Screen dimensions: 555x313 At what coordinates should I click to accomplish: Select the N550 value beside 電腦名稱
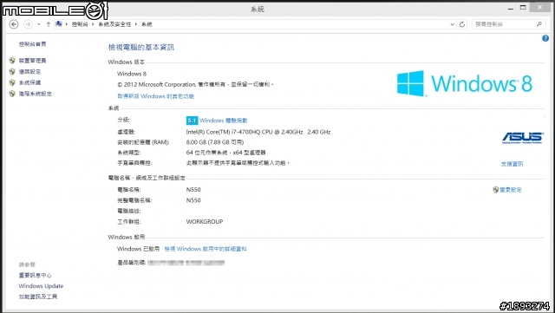point(193,190)
